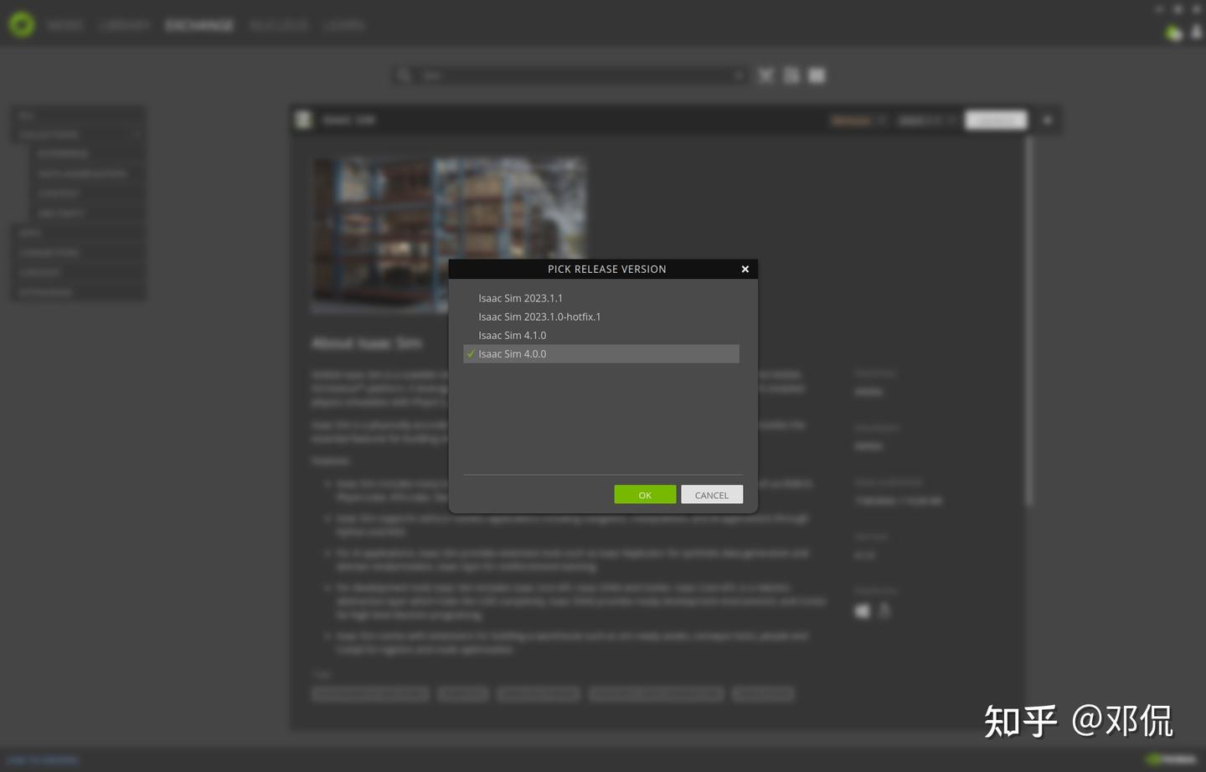The height and width of the screenshot is (772, 1206).
Task: Click the white install button
Action: click(996, 121)
